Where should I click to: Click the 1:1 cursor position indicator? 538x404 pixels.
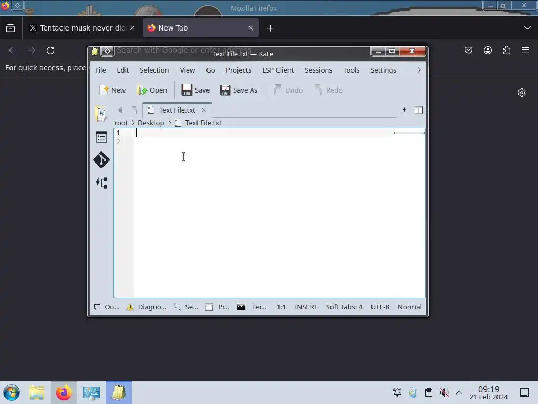(x=282, y=307)
